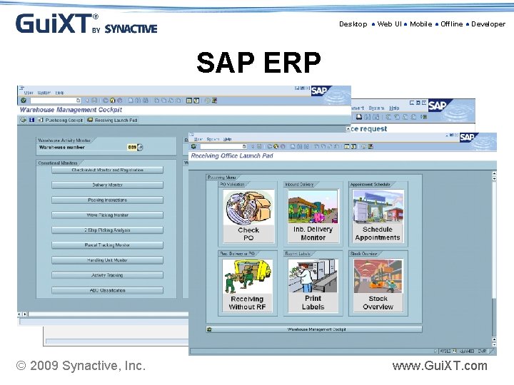This screenshot has height=385, width=514.
Task: Click green Back icon in Launch Pad toolbar
Action: pyautogui.click(x=269, y=146)
